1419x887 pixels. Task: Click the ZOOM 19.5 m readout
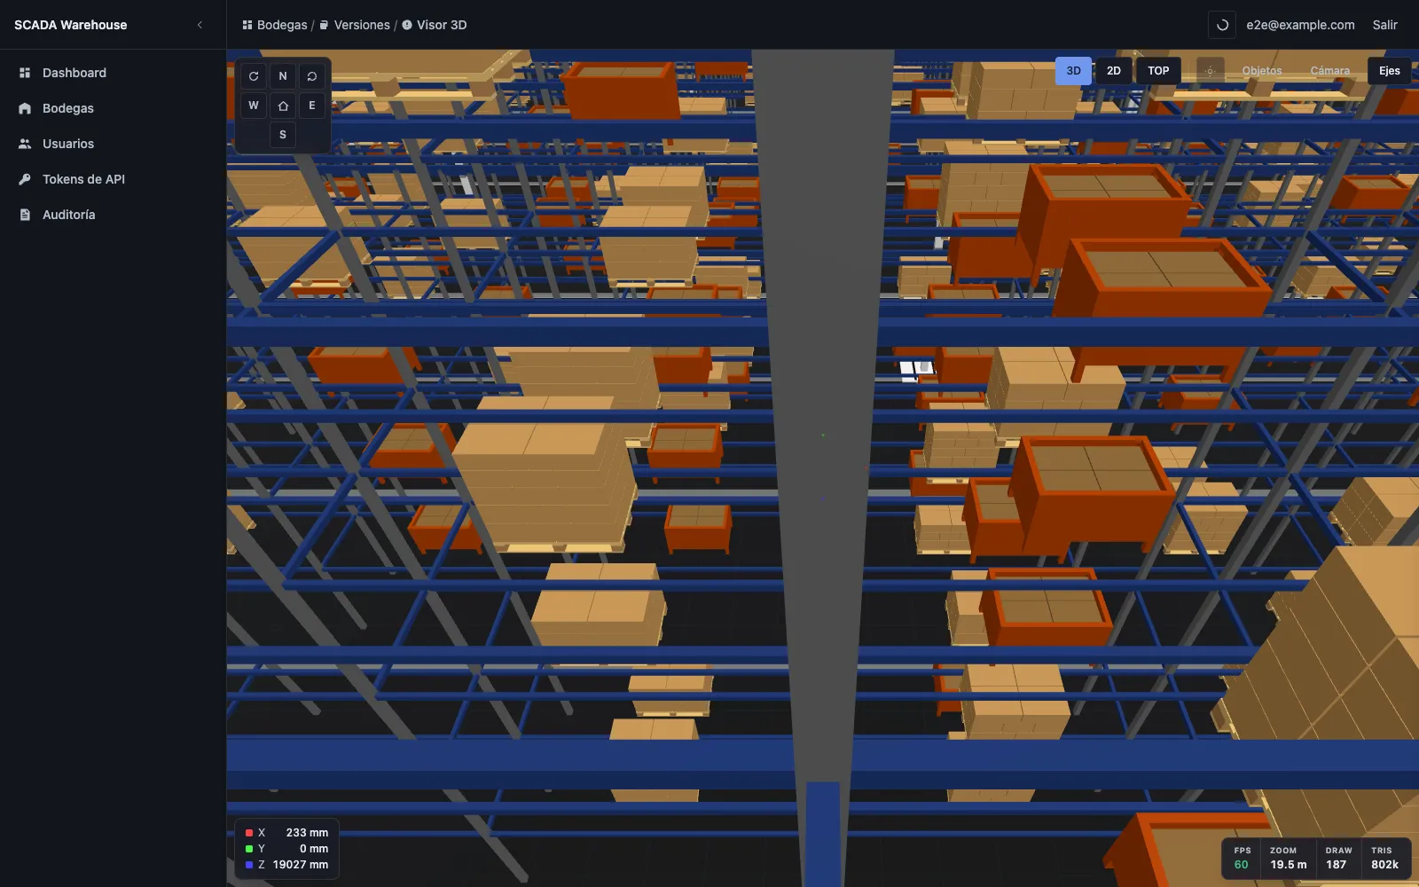(1288, 858)
